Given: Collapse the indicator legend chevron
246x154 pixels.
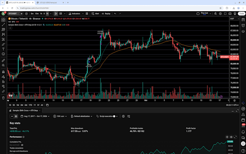Looking at the screenshot, I should click(x=10, y=28).
